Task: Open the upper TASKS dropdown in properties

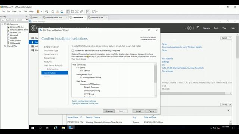Action: (x=226, y=38)
